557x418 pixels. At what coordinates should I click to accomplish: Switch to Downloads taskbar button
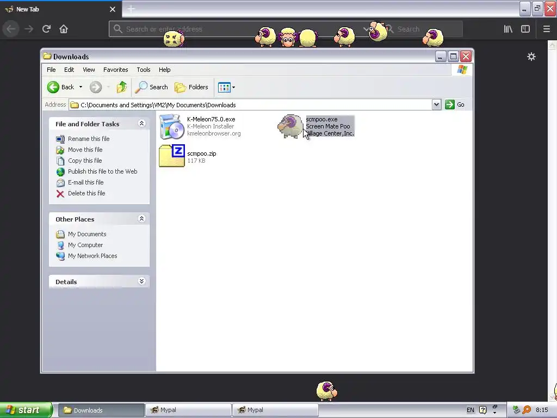(x=101, y=410)
